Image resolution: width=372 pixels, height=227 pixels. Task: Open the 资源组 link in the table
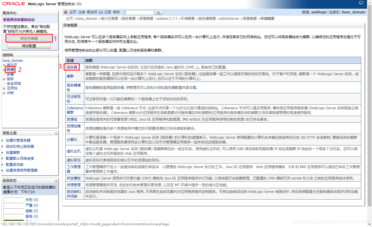click(72, 119)
